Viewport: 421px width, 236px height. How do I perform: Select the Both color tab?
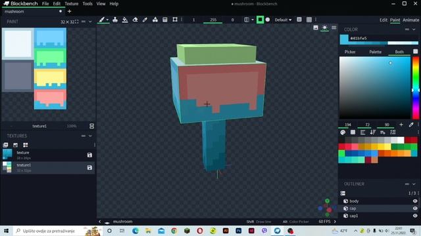(399, 52)
